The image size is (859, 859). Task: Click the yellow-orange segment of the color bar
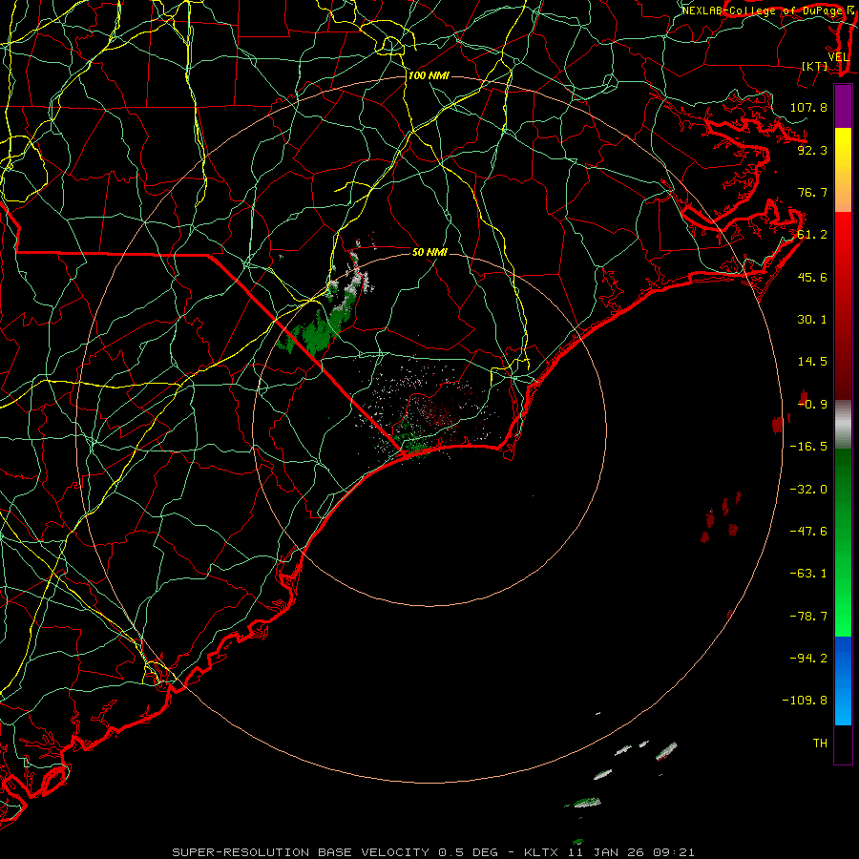coord(843,170)
